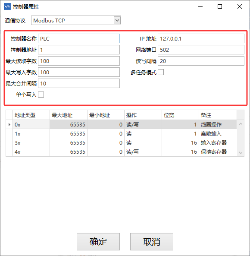Toggle the 多任务模式 checkbox
The width and height of the screenshot is (250, 256).
[161, 72]
